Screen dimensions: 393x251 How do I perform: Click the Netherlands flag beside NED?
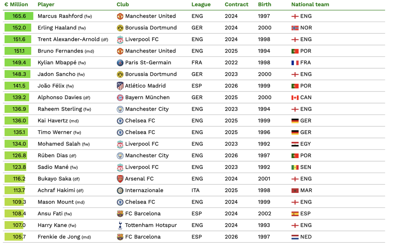coord(295,237)
